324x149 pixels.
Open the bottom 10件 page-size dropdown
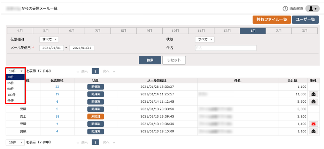[15, 142]
